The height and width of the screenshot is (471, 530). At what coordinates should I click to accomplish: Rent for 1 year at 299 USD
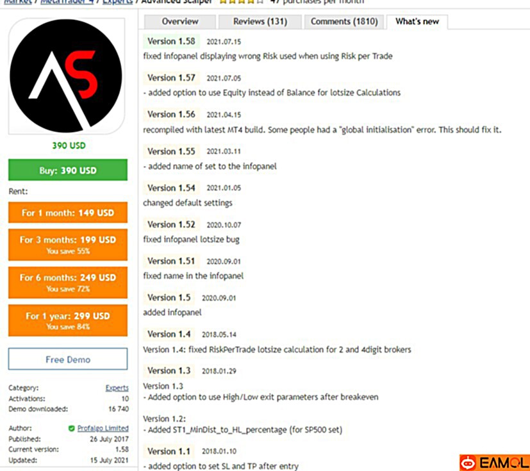pos(68,320)
